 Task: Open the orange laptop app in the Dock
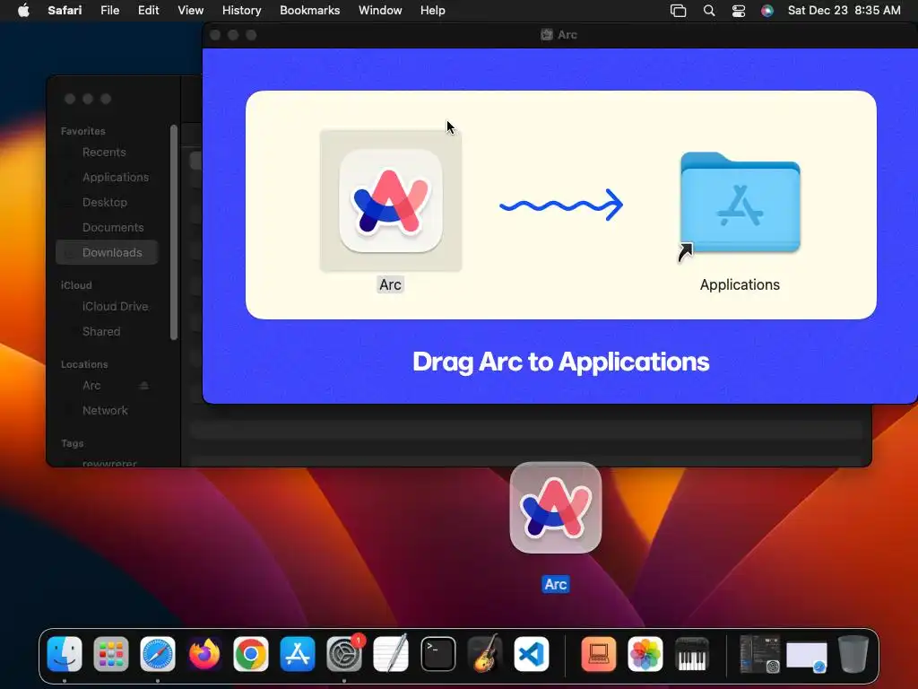point(598,653)
